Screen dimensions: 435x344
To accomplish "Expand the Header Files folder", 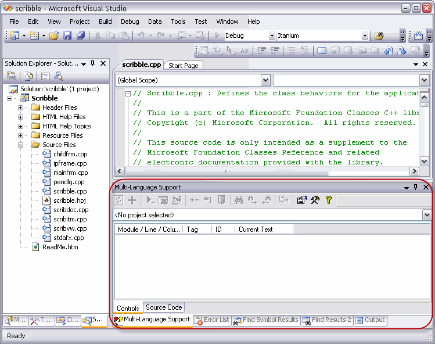I will 21,107.
